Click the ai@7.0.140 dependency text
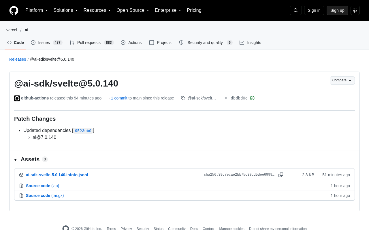The width and height of the screenshot is (369, 230). pyautogui.click(x=44, y=137)
